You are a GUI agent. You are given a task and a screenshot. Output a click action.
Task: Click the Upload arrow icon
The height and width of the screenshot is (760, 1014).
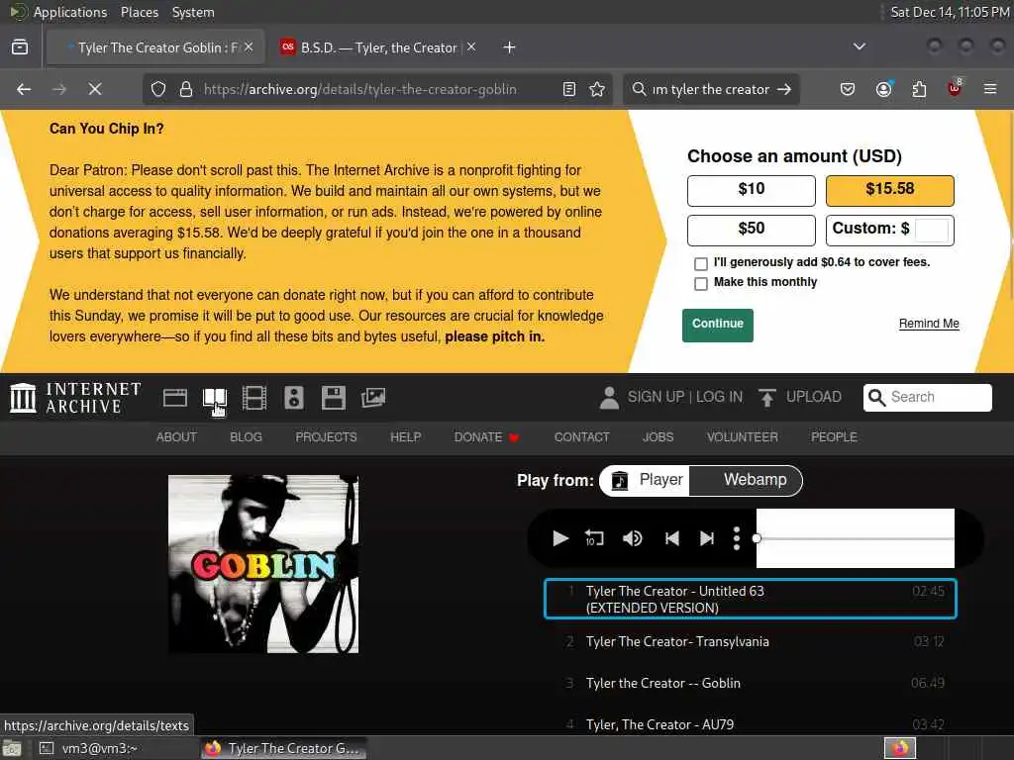click(x=767, y=398)
